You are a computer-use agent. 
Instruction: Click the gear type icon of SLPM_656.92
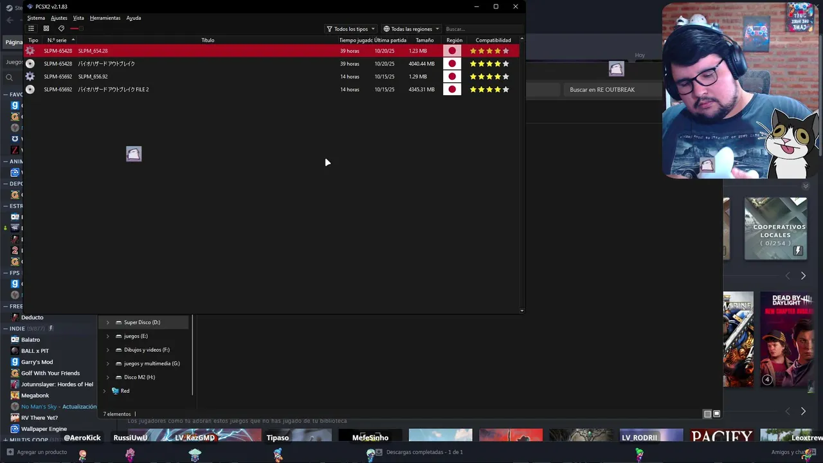coord(30,77)
